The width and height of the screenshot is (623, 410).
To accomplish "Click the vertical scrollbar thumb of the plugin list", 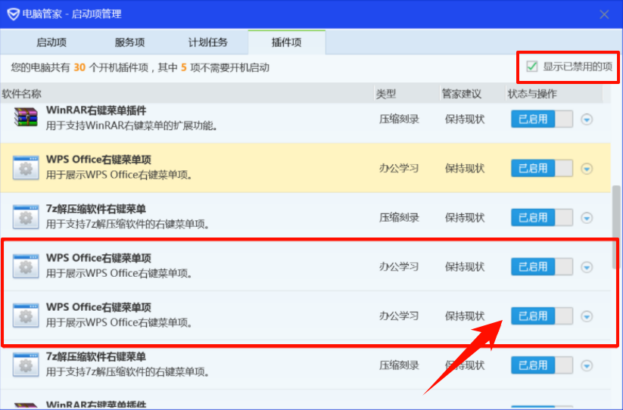I will point(616,227).
